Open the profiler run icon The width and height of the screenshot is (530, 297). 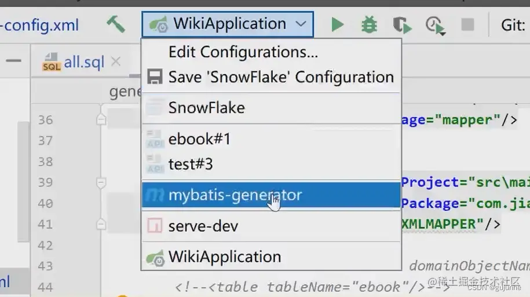tap(436, 25)
